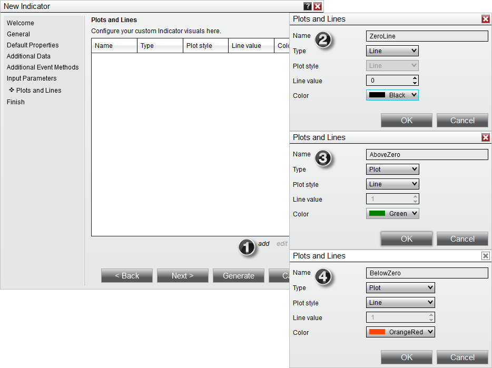This screenshot has height=368, width=492.
Task: Click the Name field containing ZeroLine
Action: coord(427,36)
